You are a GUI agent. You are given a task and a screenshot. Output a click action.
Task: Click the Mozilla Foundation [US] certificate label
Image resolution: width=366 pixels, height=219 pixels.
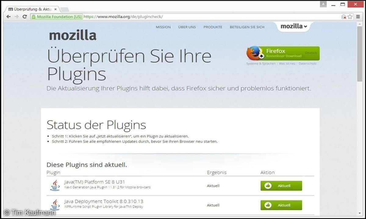pos(59,17)
